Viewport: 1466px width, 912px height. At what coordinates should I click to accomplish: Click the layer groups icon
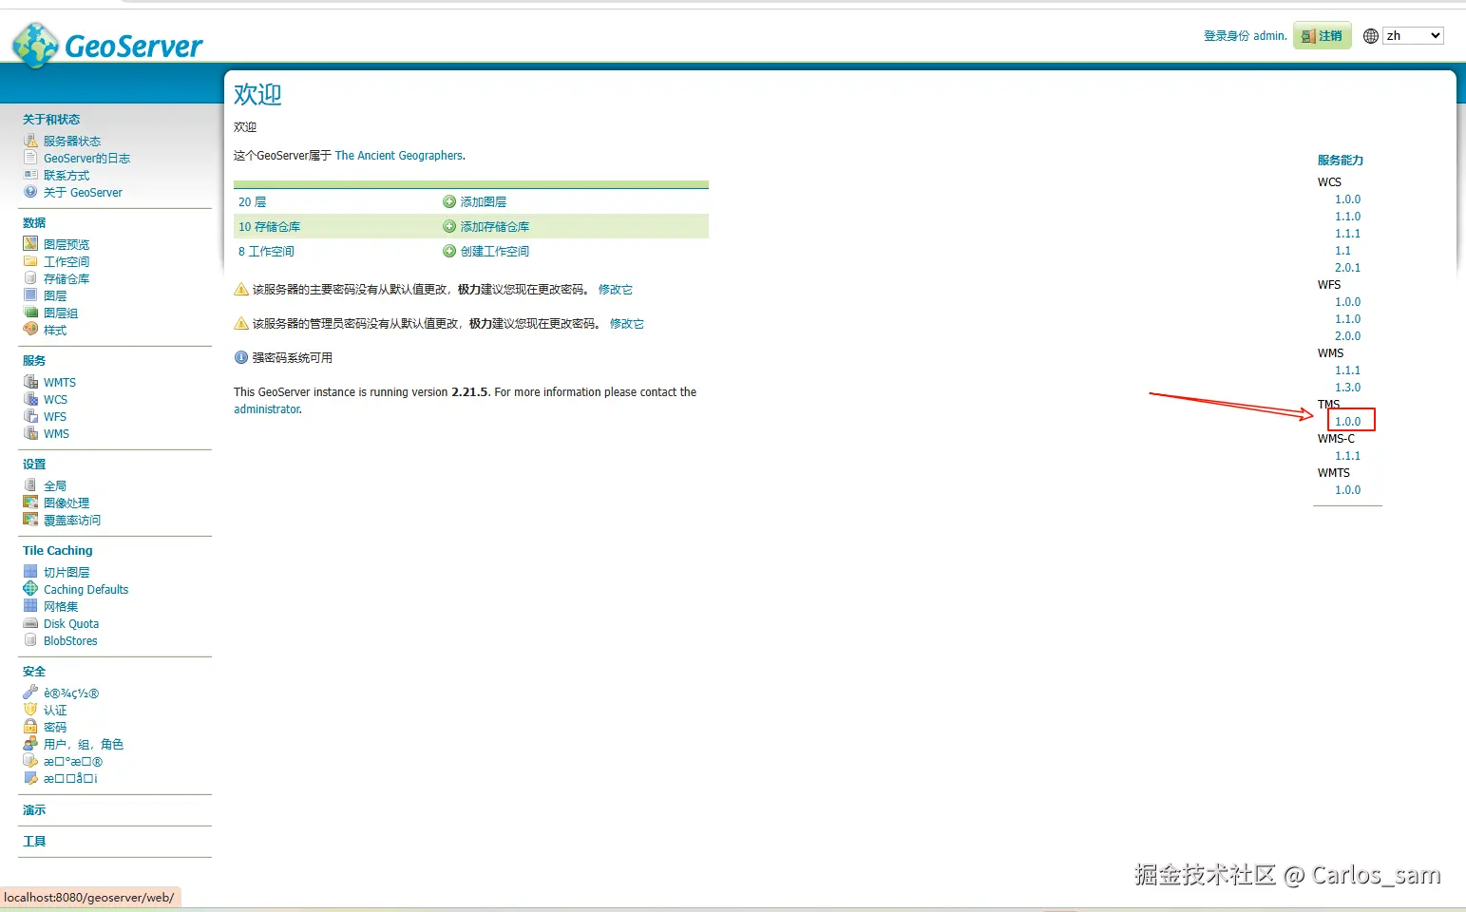(30, 313)
